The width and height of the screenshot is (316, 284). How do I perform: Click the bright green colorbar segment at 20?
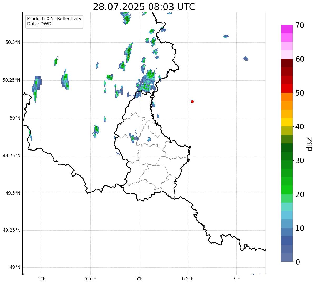point(287,190)
